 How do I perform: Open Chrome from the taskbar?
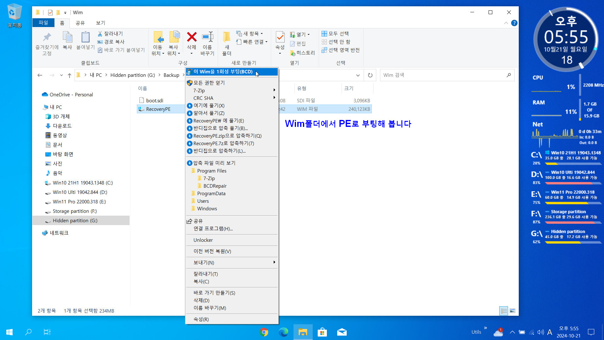[264, 332]
